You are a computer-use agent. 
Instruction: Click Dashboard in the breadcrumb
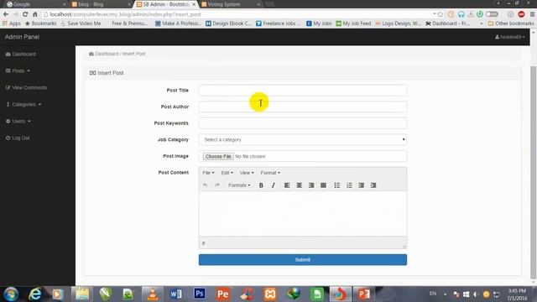107,54
